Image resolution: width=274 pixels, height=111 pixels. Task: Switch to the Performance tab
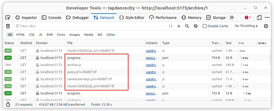pyautogui.click(x=163, y=17)
